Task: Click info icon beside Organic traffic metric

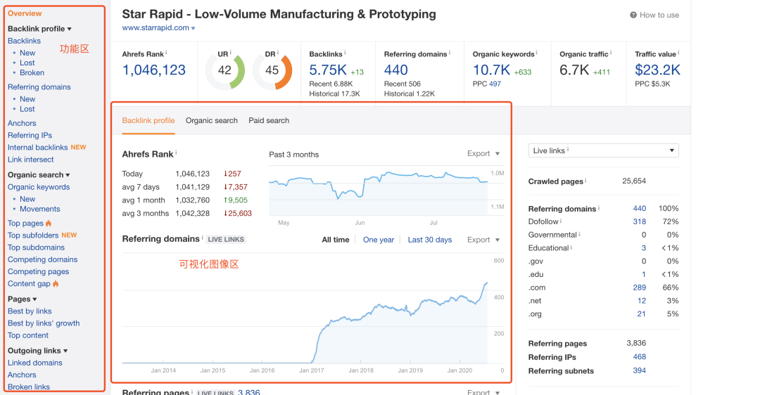Action: (x=611, y=52)
